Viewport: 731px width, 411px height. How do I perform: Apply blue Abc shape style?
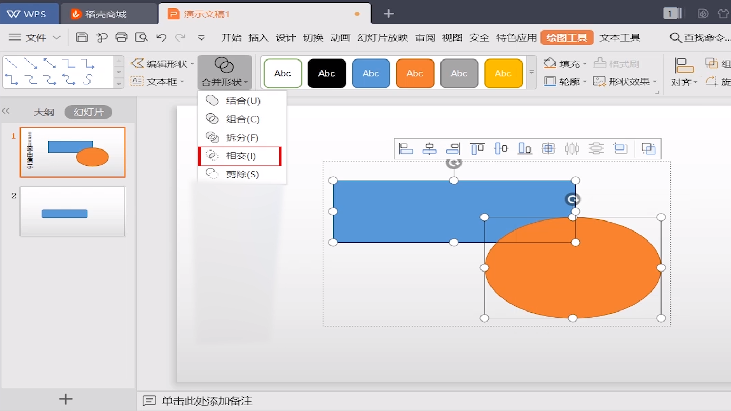click(x=371, y=73)
